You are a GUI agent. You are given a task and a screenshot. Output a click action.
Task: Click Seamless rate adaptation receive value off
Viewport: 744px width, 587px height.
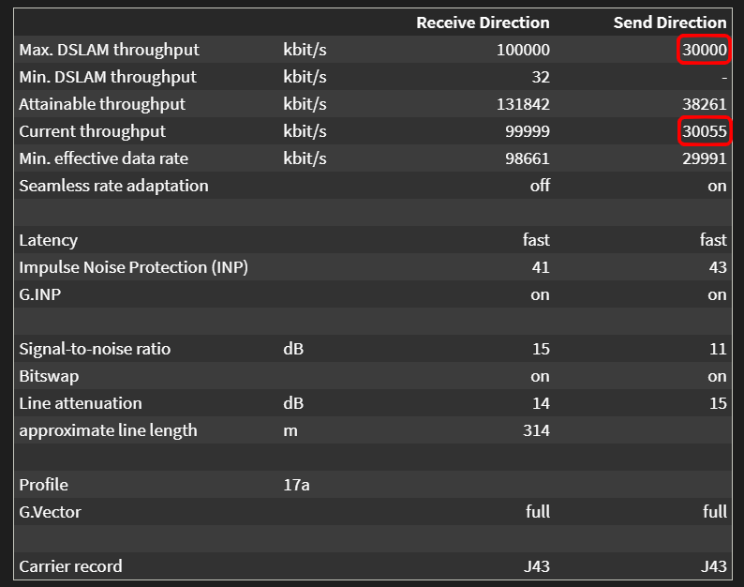click(x=540, y=186)
